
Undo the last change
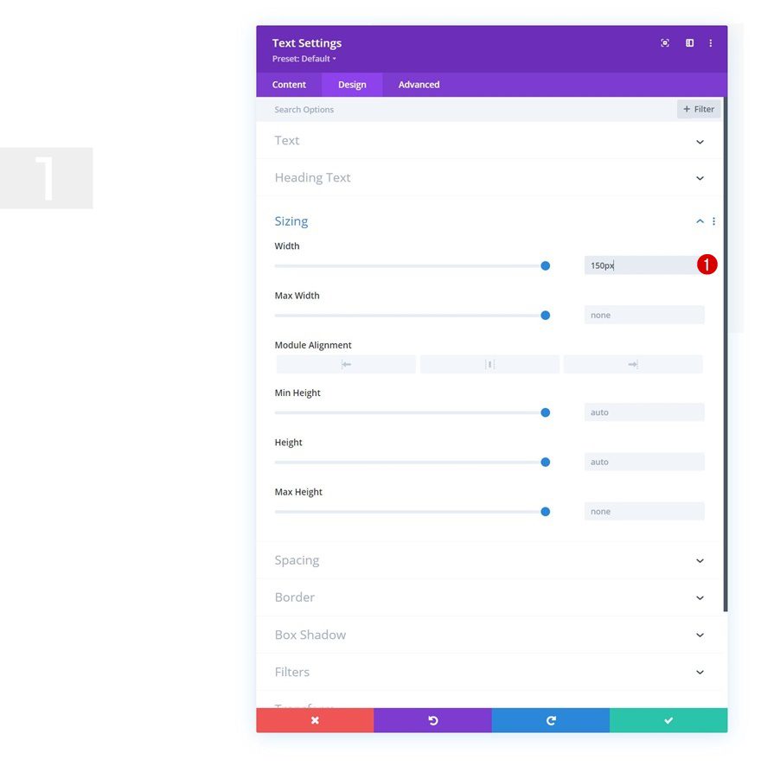point(432,719)
